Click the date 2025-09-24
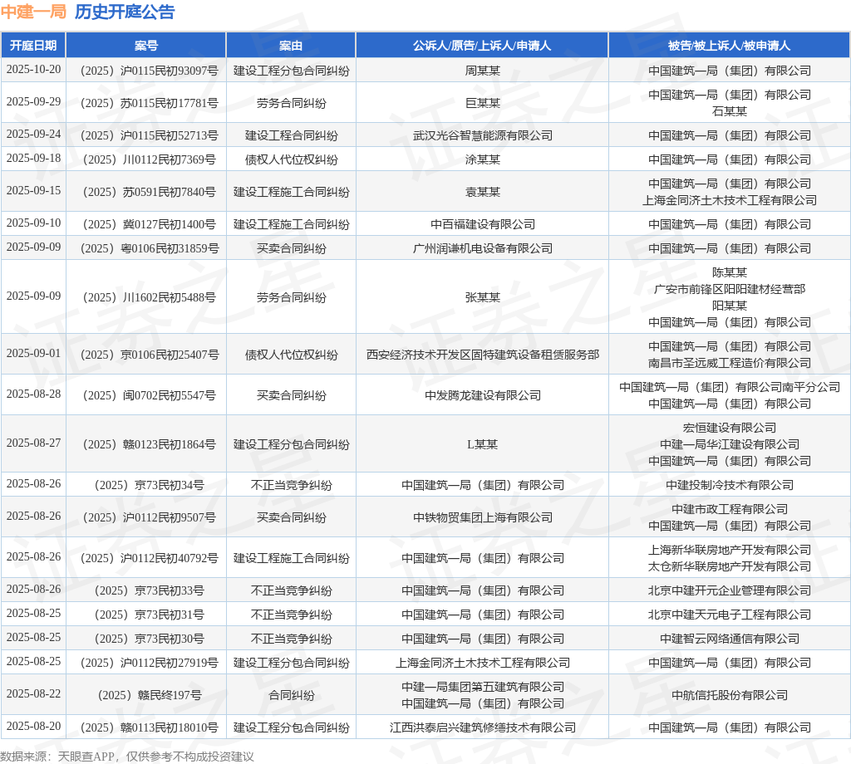The height and width of the screenshot is (764, 851). [x=33, y=134]
